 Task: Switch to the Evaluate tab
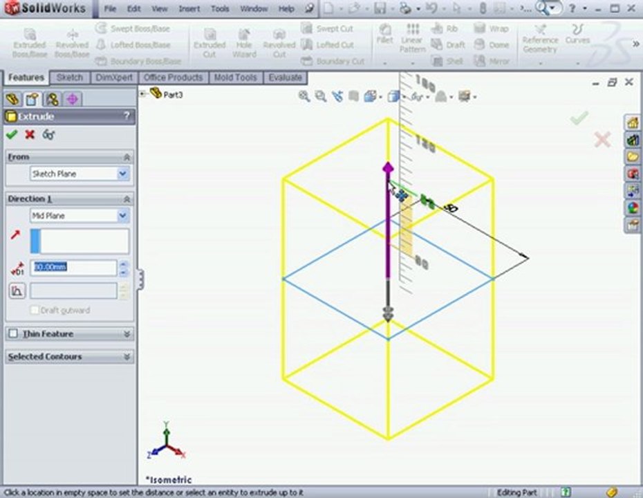coord(285,77)
